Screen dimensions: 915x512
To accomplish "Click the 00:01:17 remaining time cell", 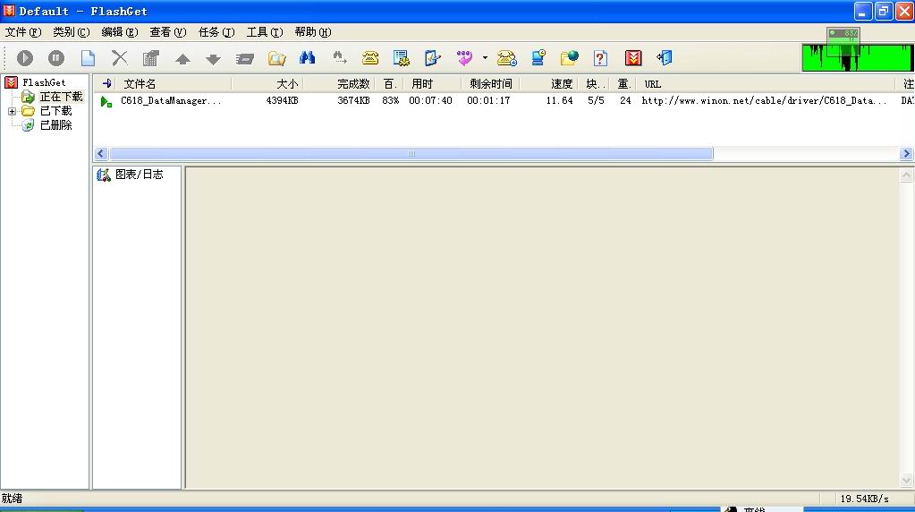I will click(x=488, y=100).
